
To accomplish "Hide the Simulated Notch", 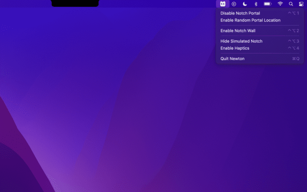I will click(241, 41).
